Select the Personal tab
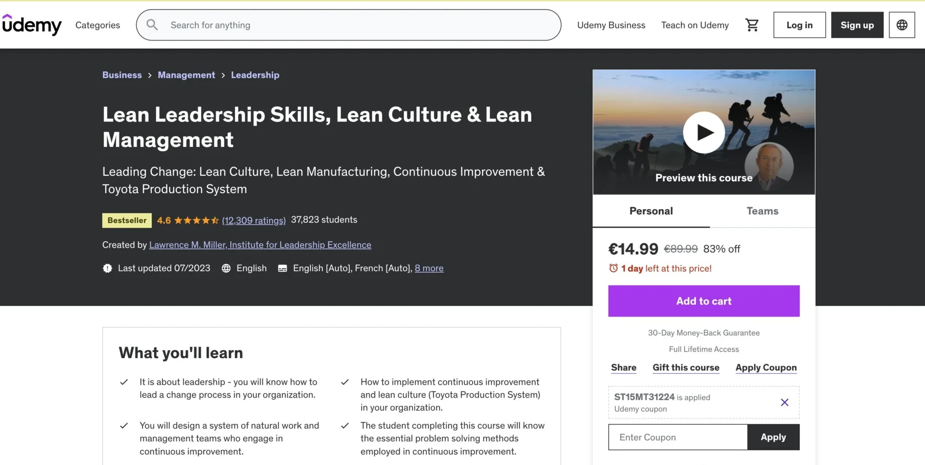Screen dimensions: 925x465 click(x=651, y=211)
